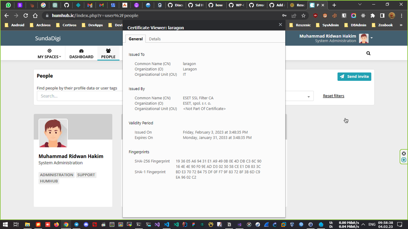Click the ENG language indicator

click(372, 224)
